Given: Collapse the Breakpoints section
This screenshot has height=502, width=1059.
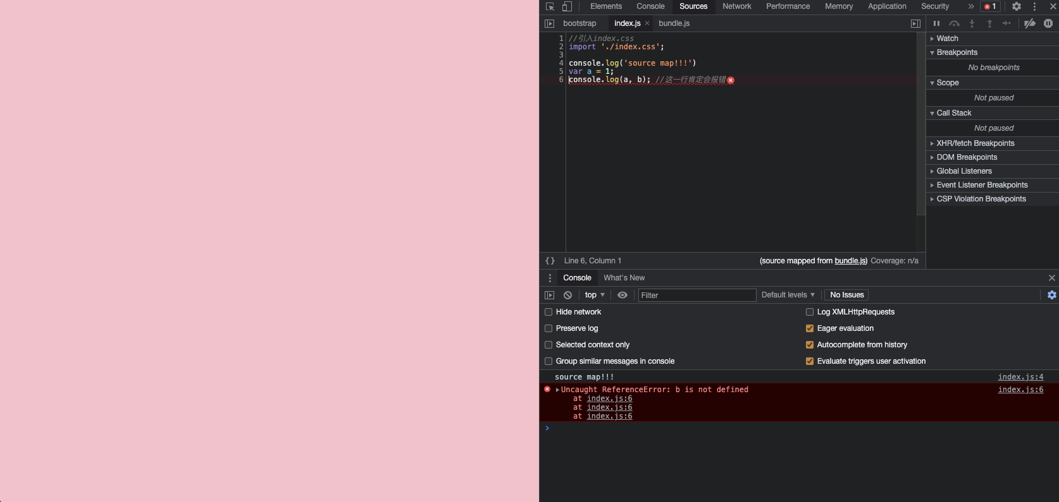Looking at the screenshot, I should pos(993,52).
